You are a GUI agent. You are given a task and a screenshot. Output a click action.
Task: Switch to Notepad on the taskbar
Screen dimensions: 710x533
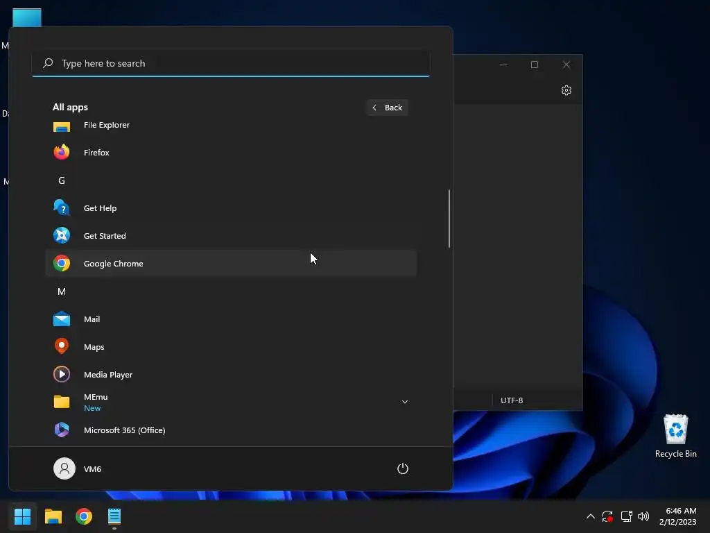[114, 516]
